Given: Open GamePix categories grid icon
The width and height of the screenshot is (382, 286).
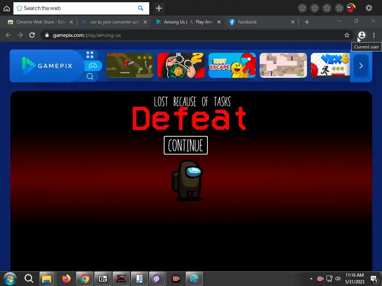Looking at the screenshot, I should click(90, 55).
